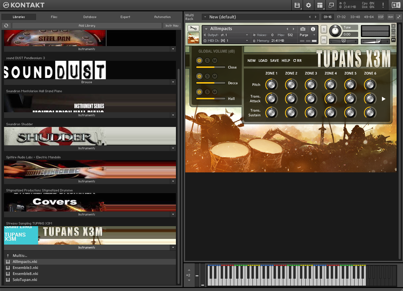403x291 pixels.
Task: Open the MIDI channel dropdown
Action: click(226, 41)
